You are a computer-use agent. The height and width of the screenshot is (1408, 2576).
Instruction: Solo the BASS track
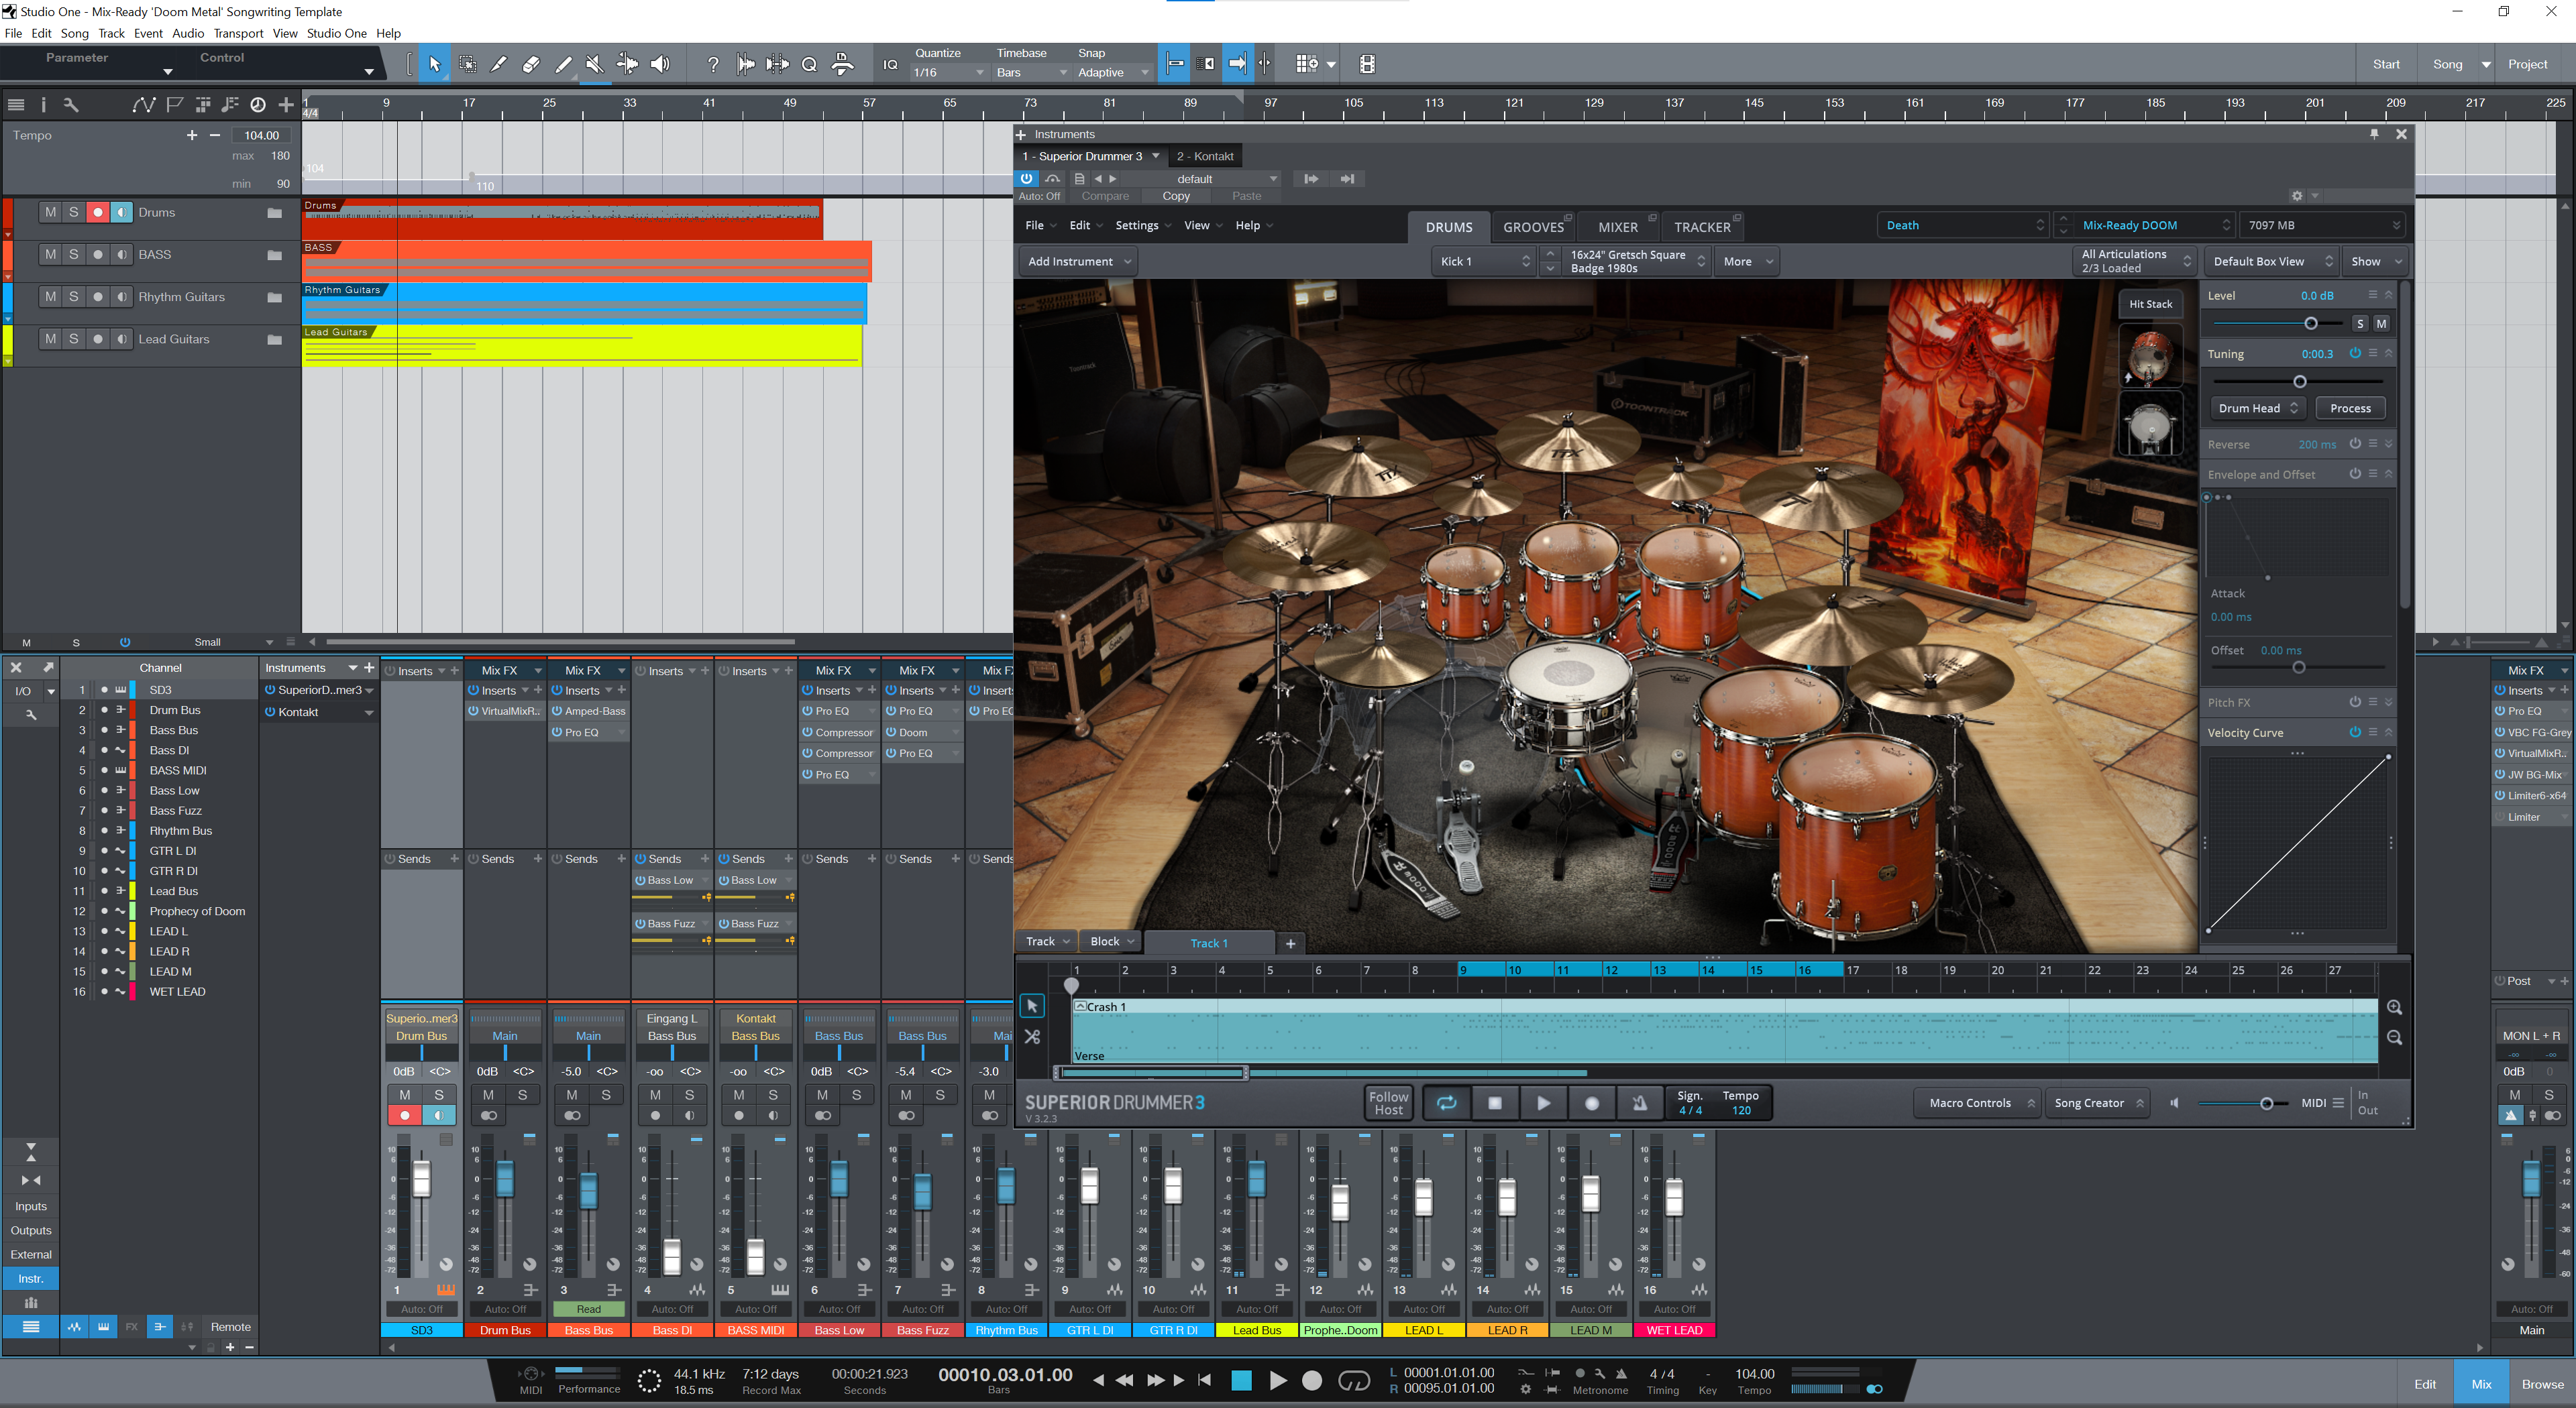[x=74, y=255]
